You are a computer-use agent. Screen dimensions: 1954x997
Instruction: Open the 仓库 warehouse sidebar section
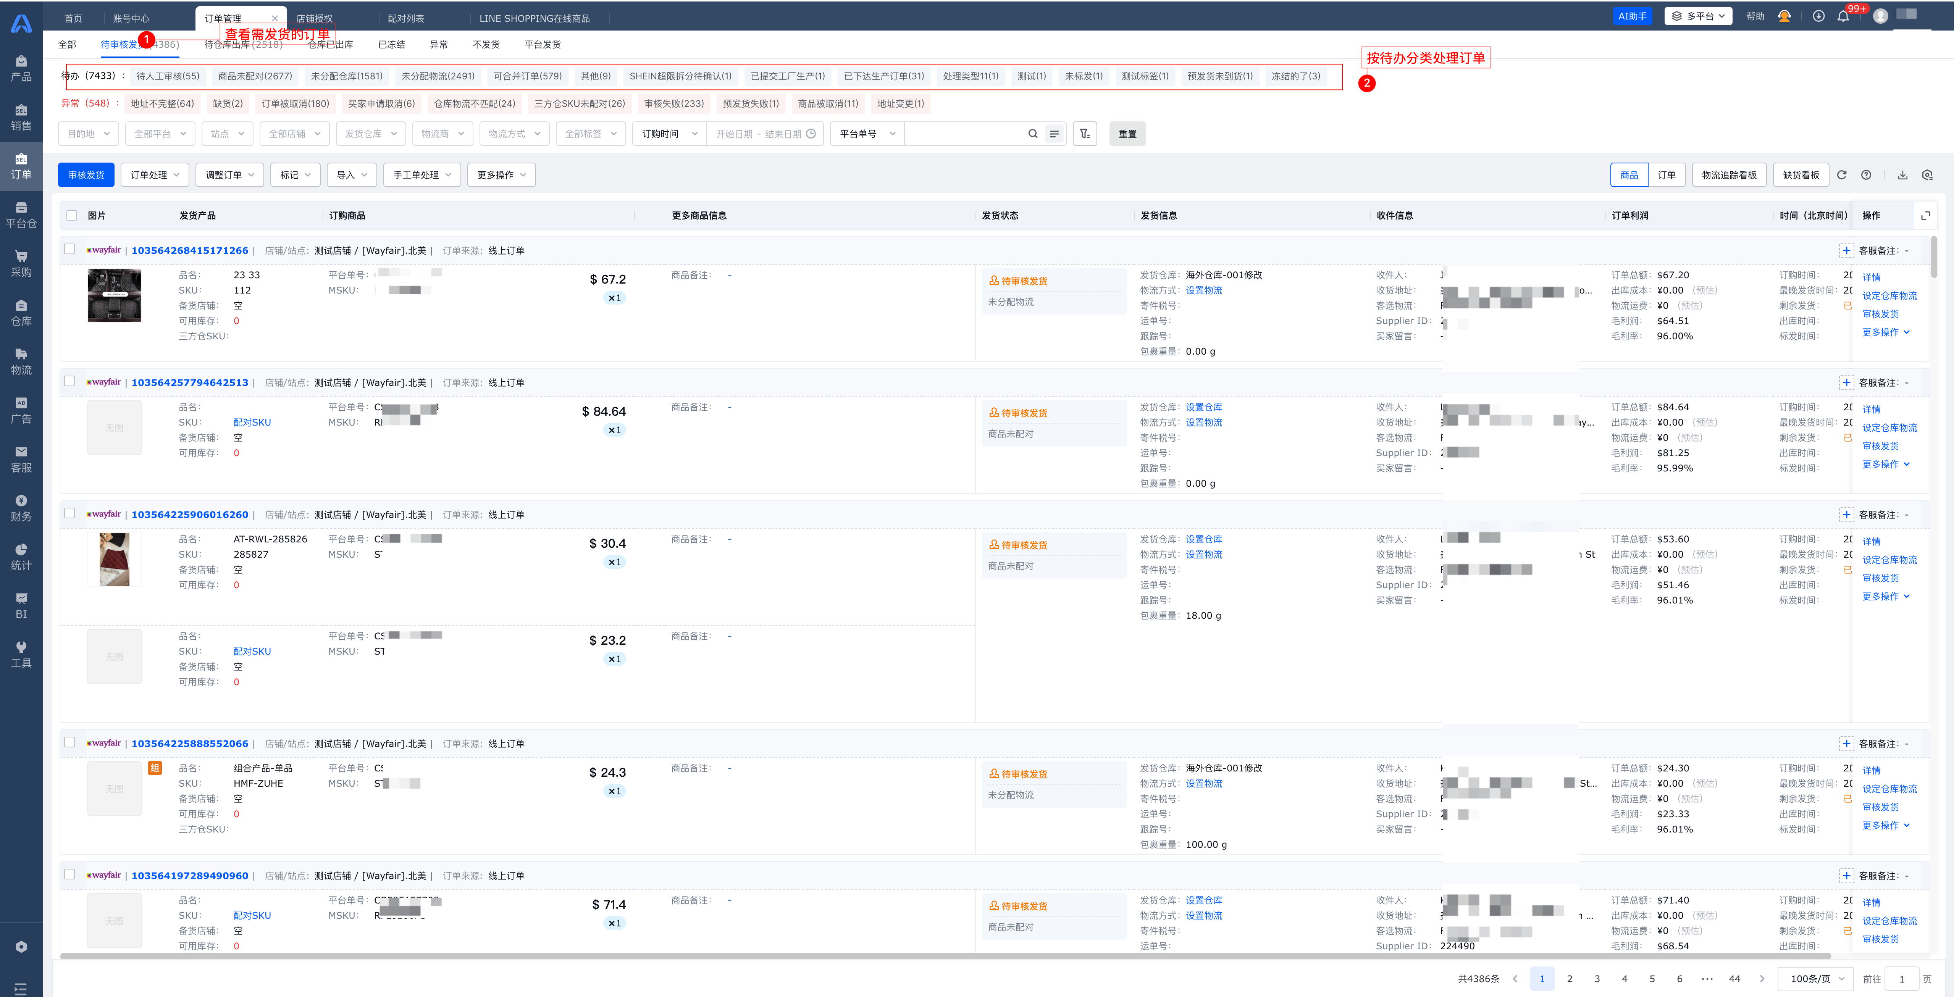tap(21, 313)
